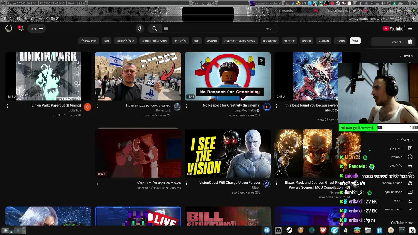Click the Create (יצירה) button

[37, 29]
